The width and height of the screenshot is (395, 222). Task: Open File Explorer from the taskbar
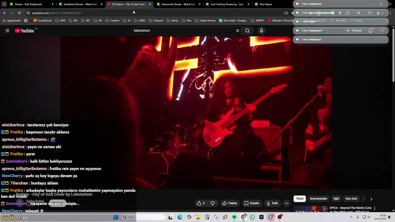point(198,217)
